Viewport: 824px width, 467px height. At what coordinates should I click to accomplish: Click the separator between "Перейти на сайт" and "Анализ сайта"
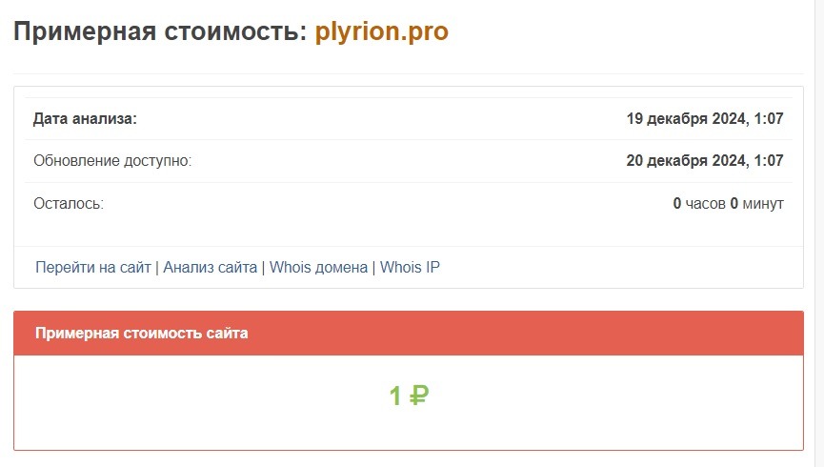coord(157,268)
